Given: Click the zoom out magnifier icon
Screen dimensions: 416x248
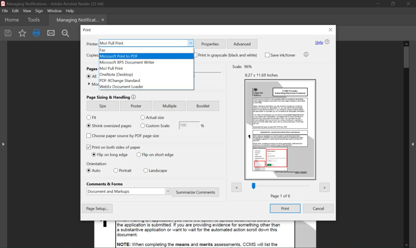Looking at the screenshot, I should [x=65, y=33].
